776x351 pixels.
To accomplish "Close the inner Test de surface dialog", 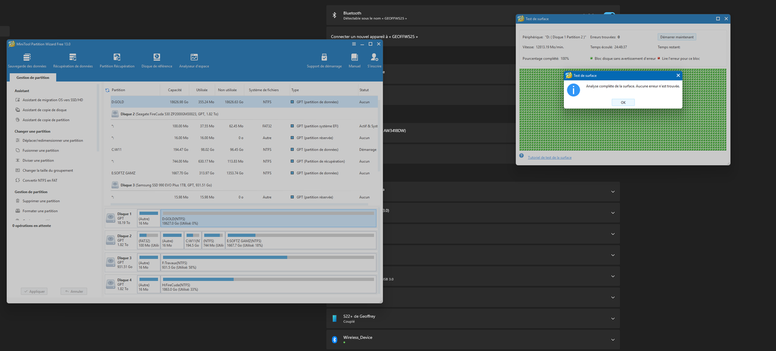I will tap(678, 76).
